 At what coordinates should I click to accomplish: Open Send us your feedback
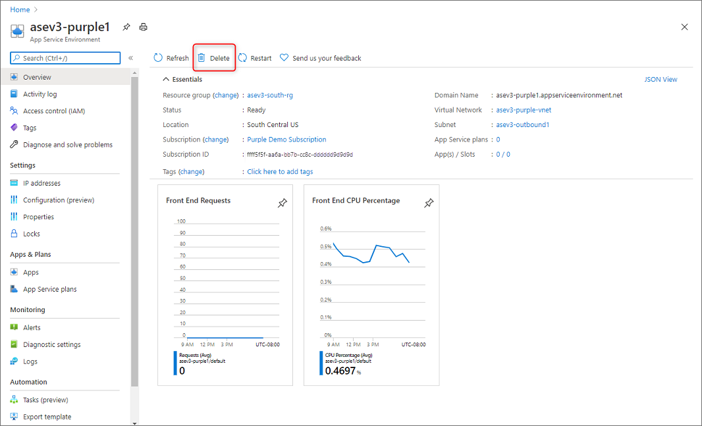tap(321, 58)
